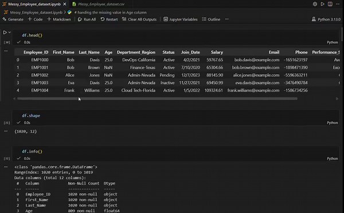
Task: Click the notebook settings gear icon
Action: 315,4
